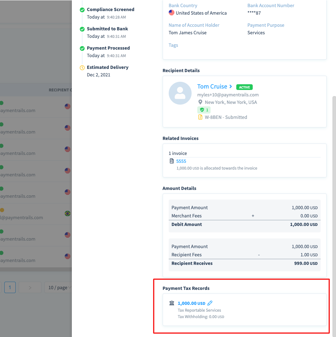Open the 10 / page size dropdown

tap(58, 287)
